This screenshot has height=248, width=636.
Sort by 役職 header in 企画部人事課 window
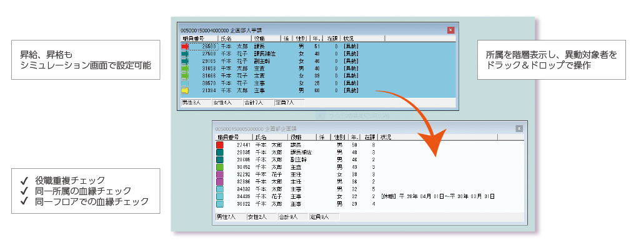coord(266,39)
